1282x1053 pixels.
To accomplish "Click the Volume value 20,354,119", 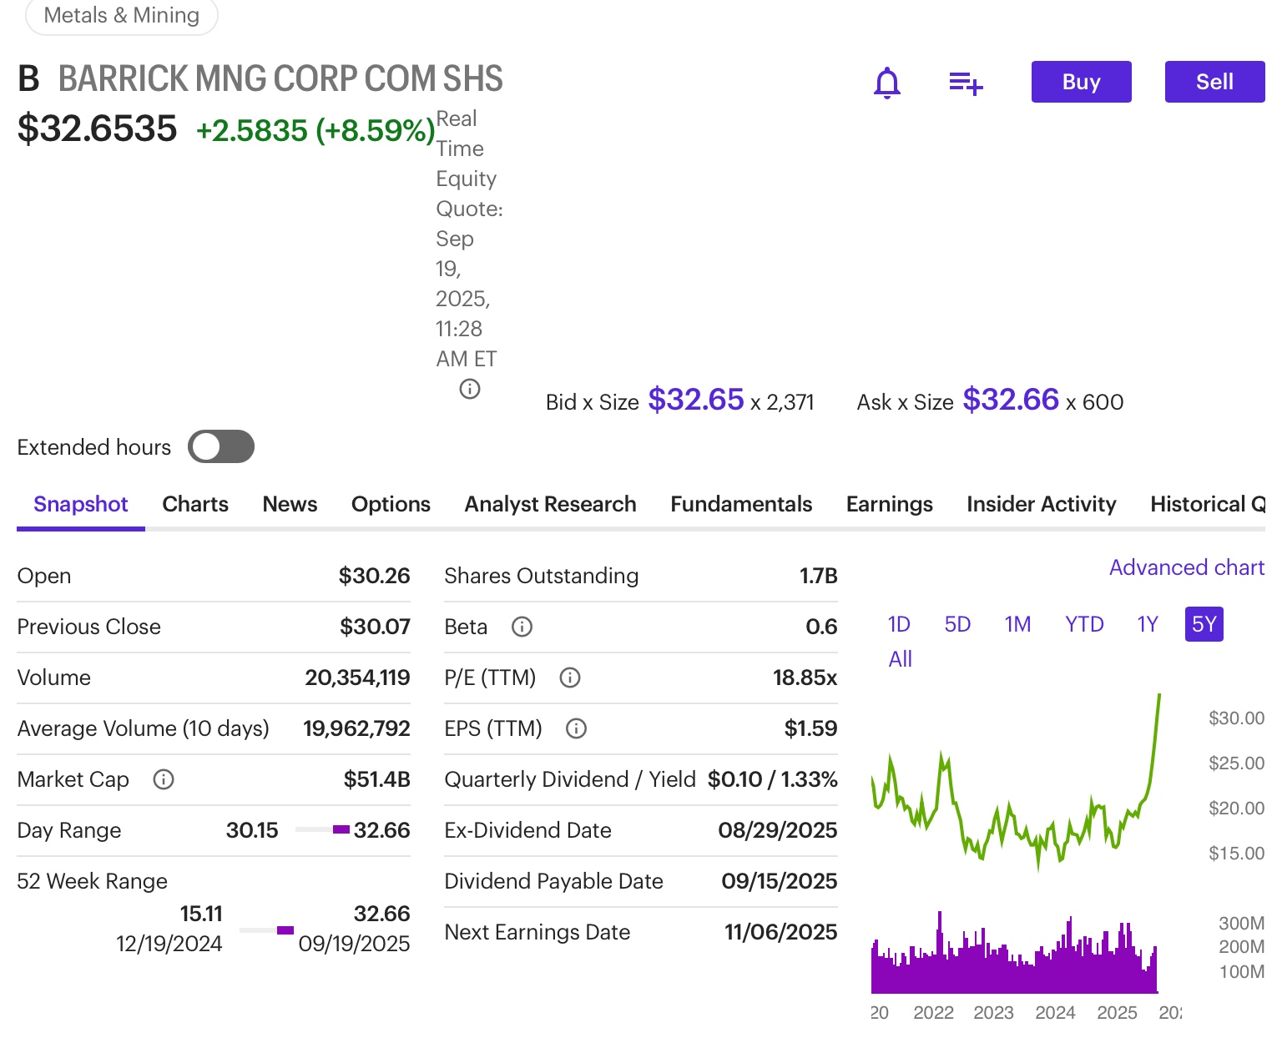I will (x=357, y=678).
